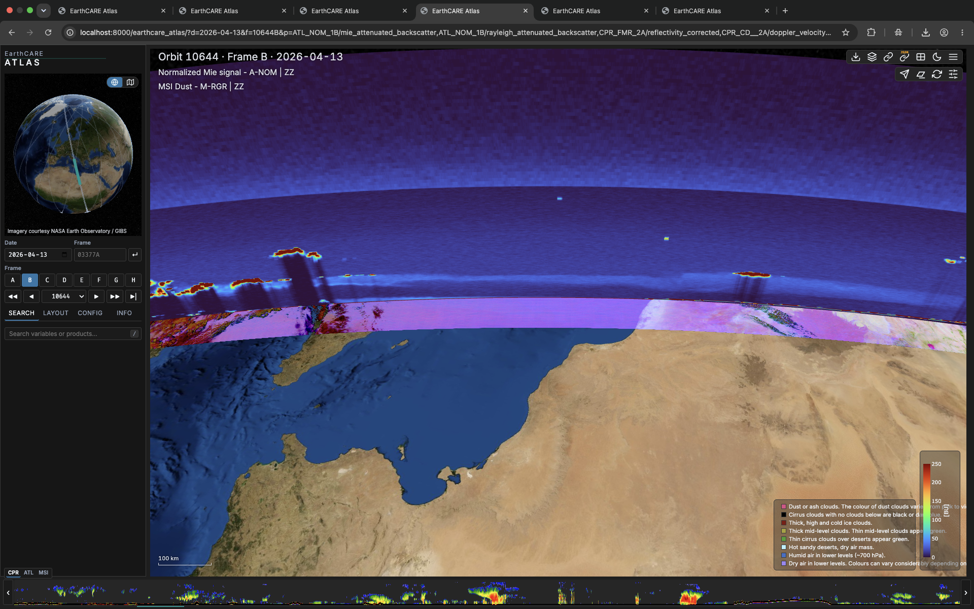Open the calendar picker in the Date field
The image size is (974, 609).
click(x=64, y=255)
